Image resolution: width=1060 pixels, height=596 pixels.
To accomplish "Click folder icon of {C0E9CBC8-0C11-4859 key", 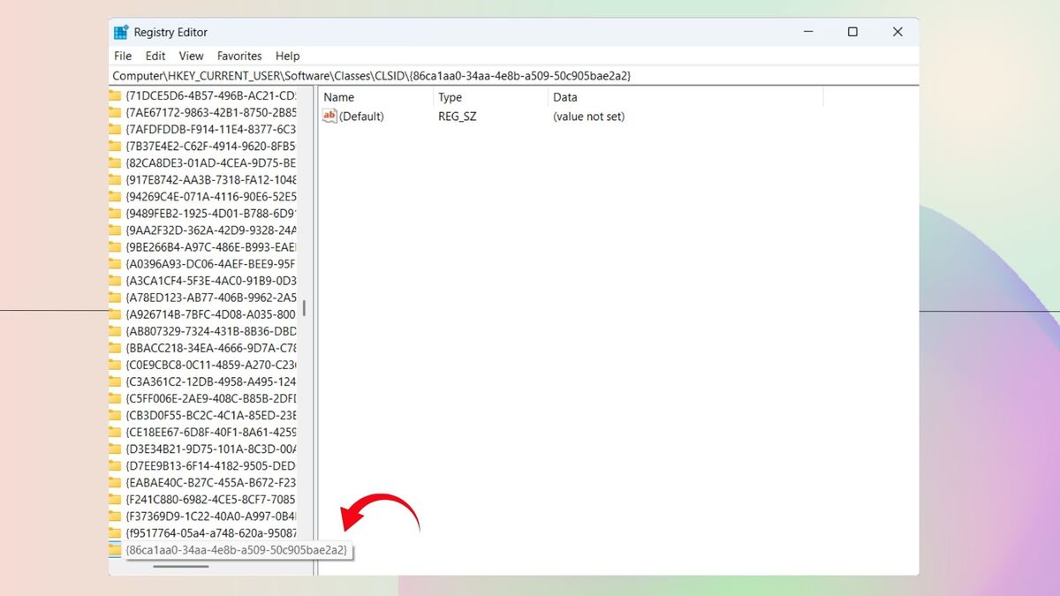I will pos(115,364).
